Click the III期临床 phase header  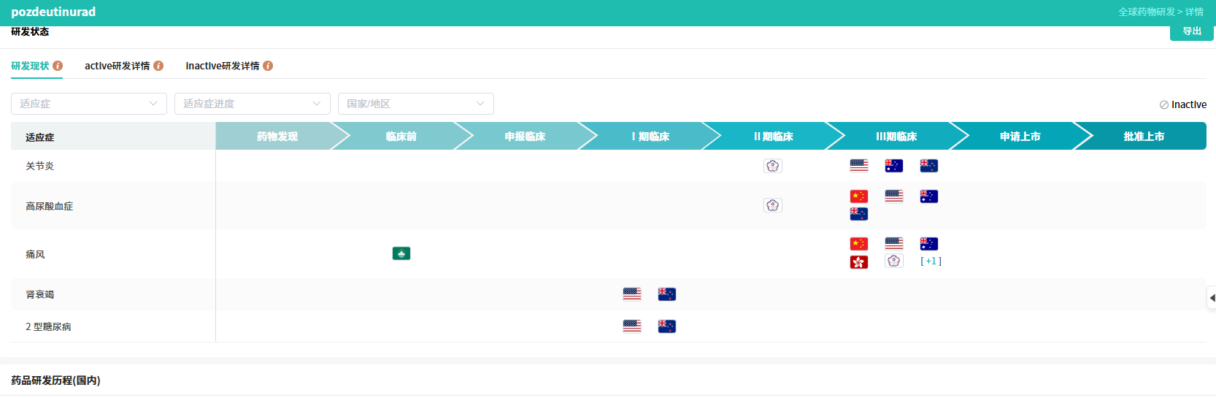(x=896, y=137)
